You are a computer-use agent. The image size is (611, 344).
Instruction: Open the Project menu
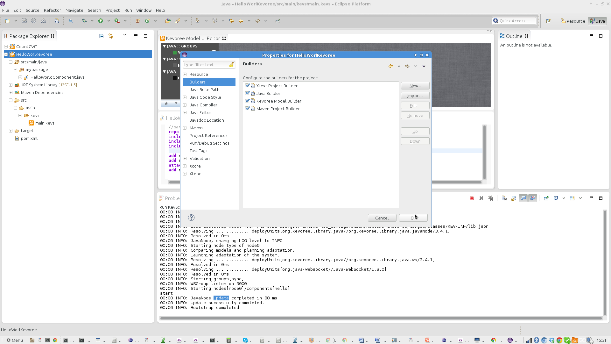112,10
